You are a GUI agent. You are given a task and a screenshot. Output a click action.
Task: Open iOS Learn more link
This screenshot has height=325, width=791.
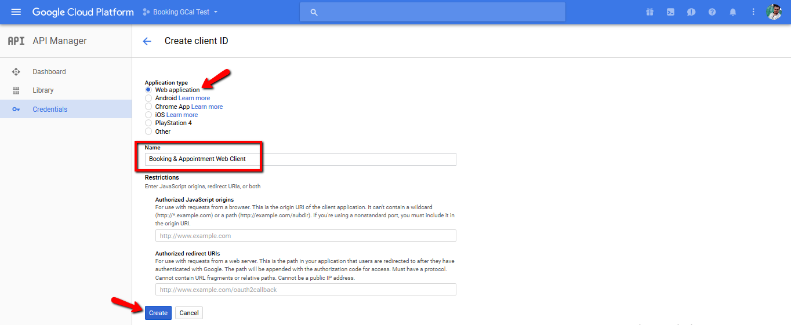click(x=182, y=115)
